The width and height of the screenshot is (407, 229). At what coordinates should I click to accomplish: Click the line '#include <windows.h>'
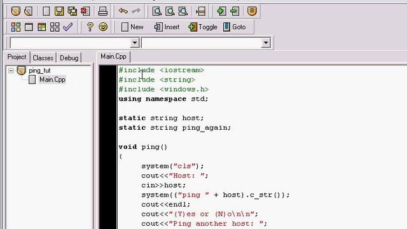[163, 89]
